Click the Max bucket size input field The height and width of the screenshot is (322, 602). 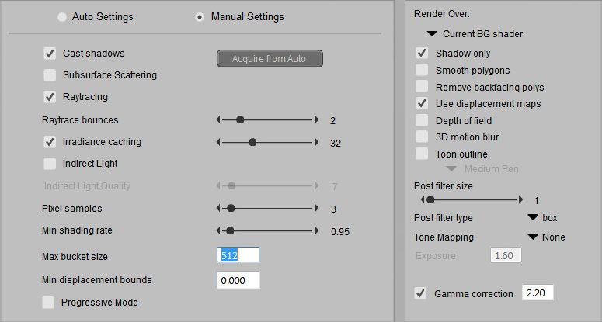pos(238,255)
